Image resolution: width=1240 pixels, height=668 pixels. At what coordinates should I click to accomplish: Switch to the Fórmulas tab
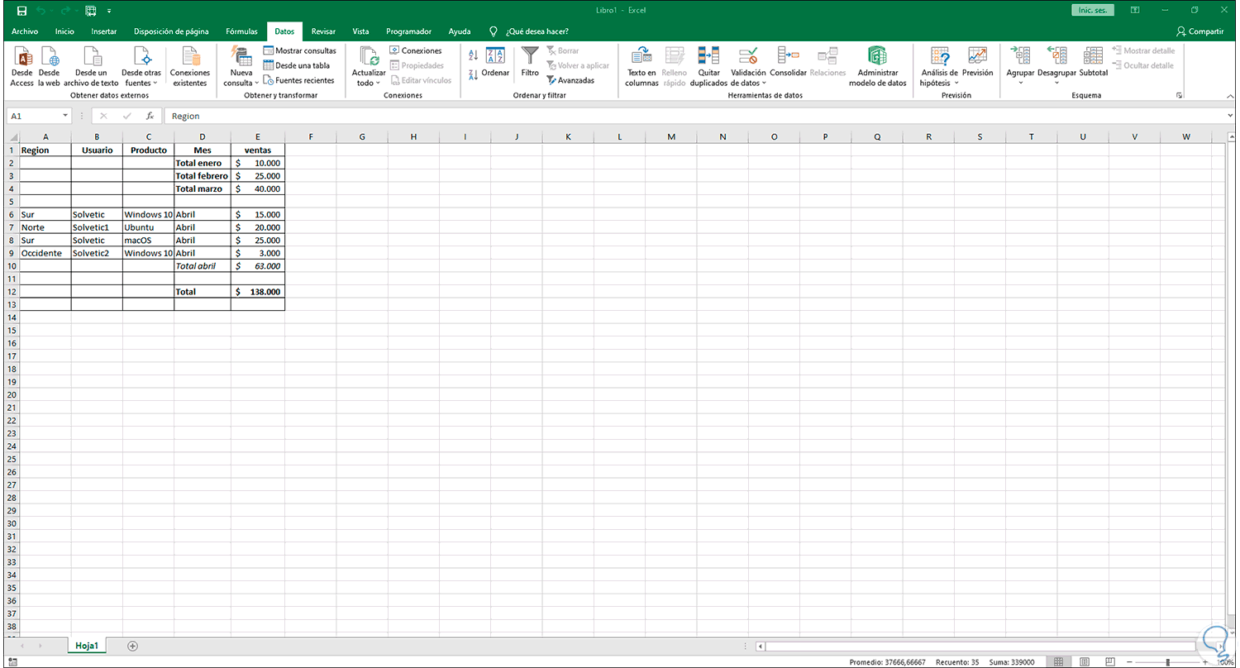[241, 31]
